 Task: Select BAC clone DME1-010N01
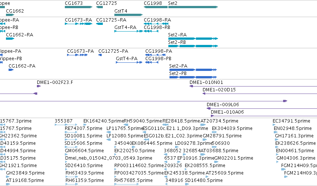click(253, 86)
